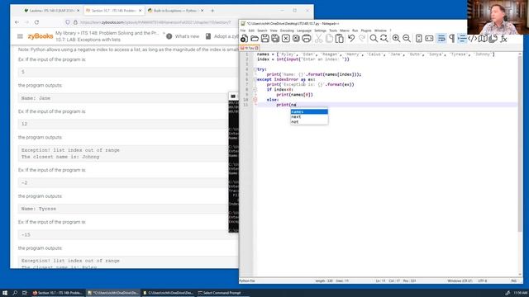
Task: Undo last edit with Undo arrow
Action: [351, 39]
